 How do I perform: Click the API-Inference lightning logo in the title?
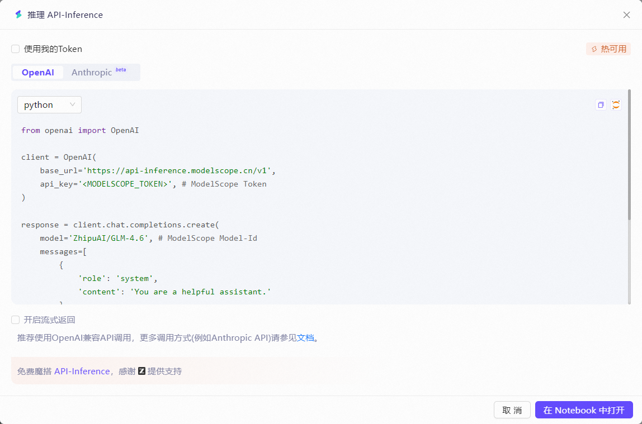pyautogui.click(x=18, y=15)
